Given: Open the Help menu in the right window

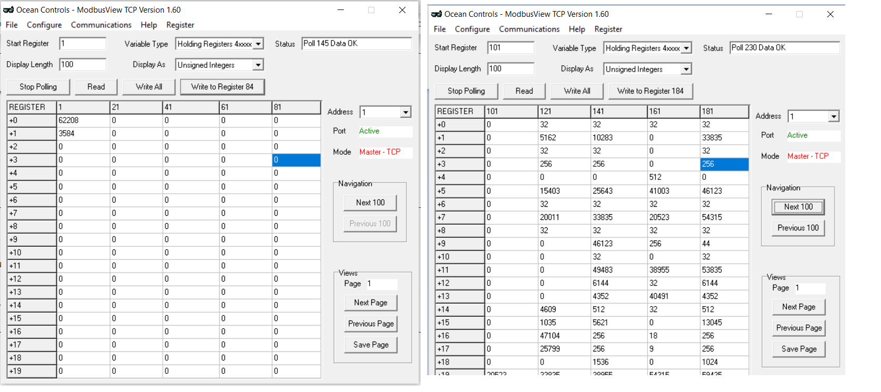Looking at the screenshot, I should [577, 29].
